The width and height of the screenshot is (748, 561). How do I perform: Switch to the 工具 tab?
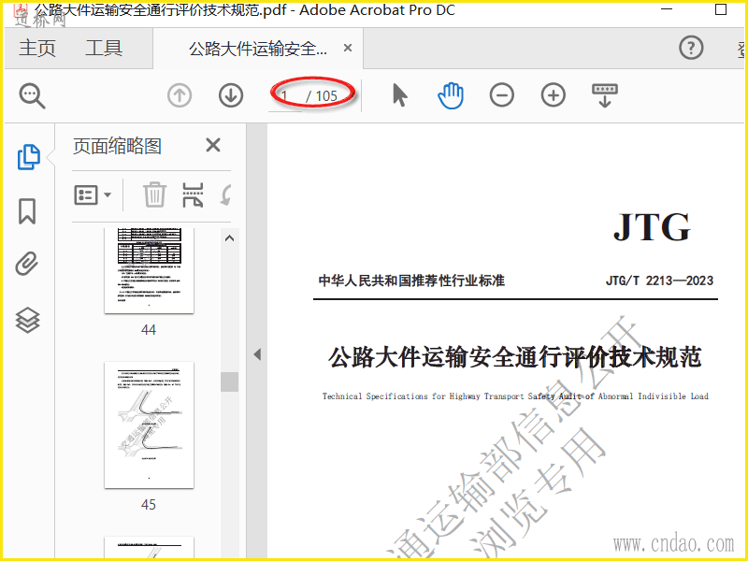pyautogui.click(x=104, y=49)
